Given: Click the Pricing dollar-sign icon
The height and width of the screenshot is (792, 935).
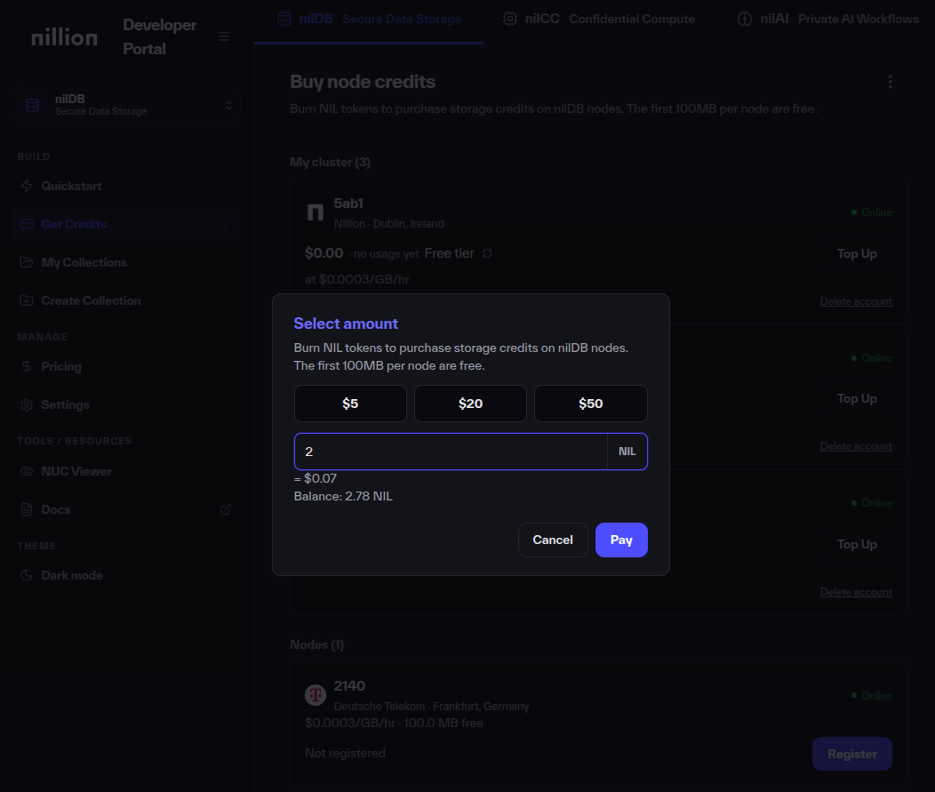Looking at the screenshot, I should click(x=28, y=366).
